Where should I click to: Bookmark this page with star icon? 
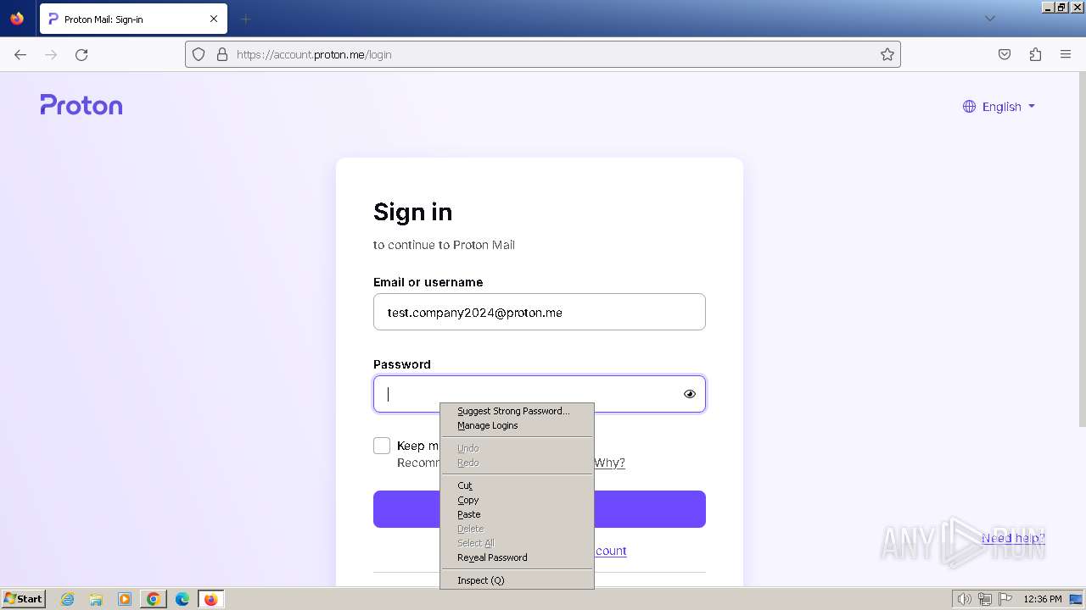pyautogui.click(x=887, y=54)
